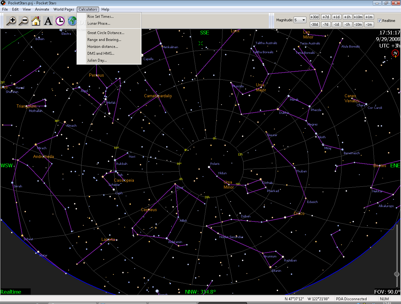Click the Thuban star label

pos(301,171)
